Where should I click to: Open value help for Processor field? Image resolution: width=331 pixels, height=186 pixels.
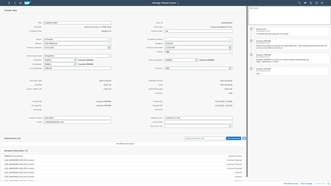(x=75, y=60)
